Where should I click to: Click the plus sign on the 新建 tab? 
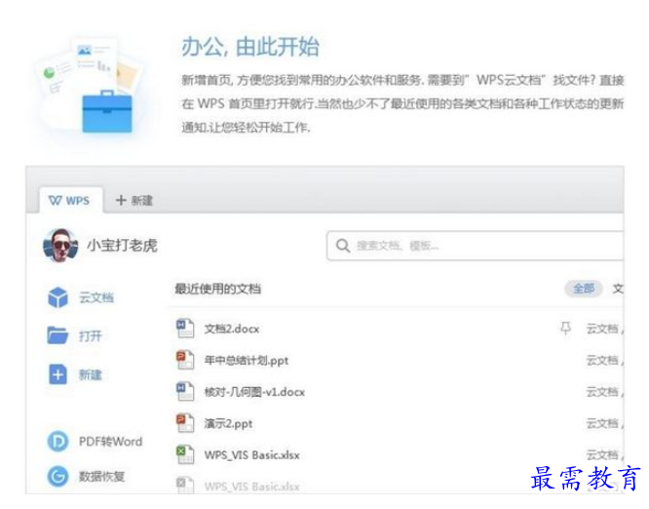point(121,201)
